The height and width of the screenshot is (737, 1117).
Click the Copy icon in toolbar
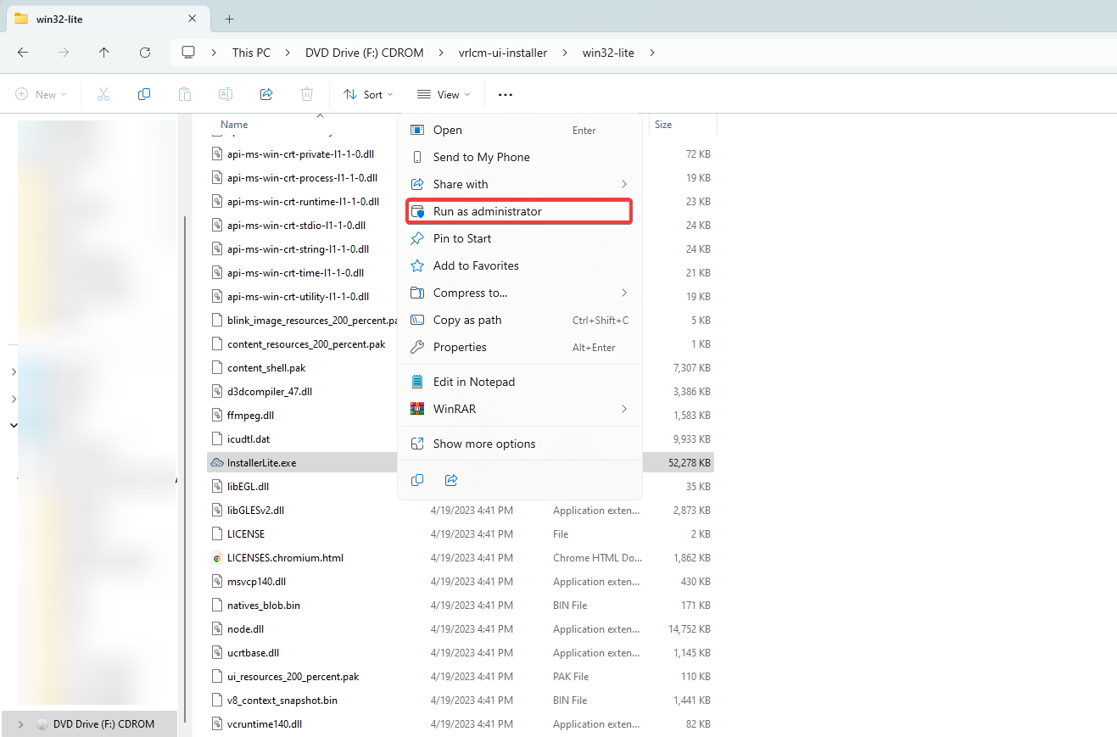(x=144, y=94)
